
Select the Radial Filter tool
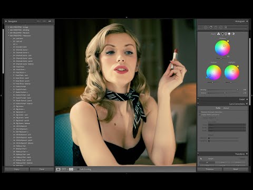(x=221, y=27)
